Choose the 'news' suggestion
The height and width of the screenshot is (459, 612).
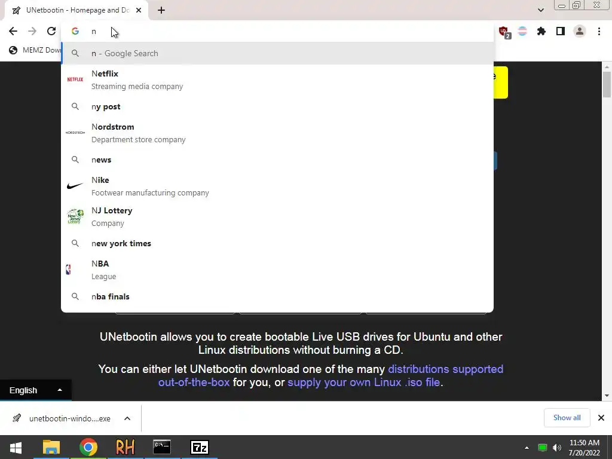(x=277, y=160)
